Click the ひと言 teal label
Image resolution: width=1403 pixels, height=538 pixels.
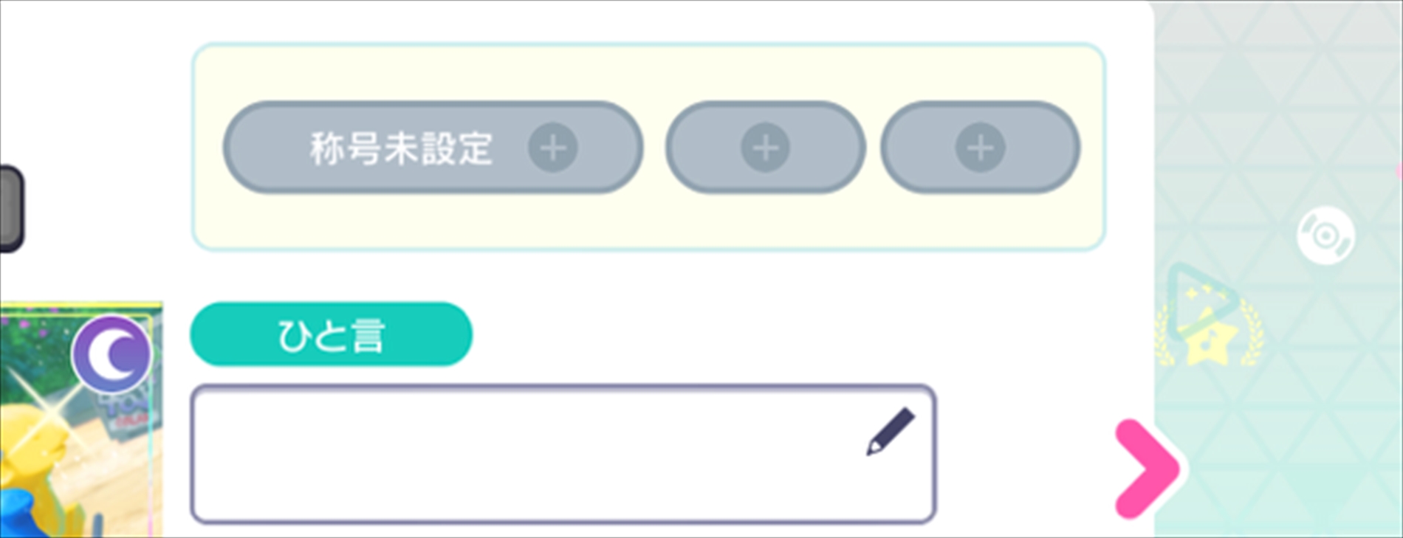click(x=331, y=334)
